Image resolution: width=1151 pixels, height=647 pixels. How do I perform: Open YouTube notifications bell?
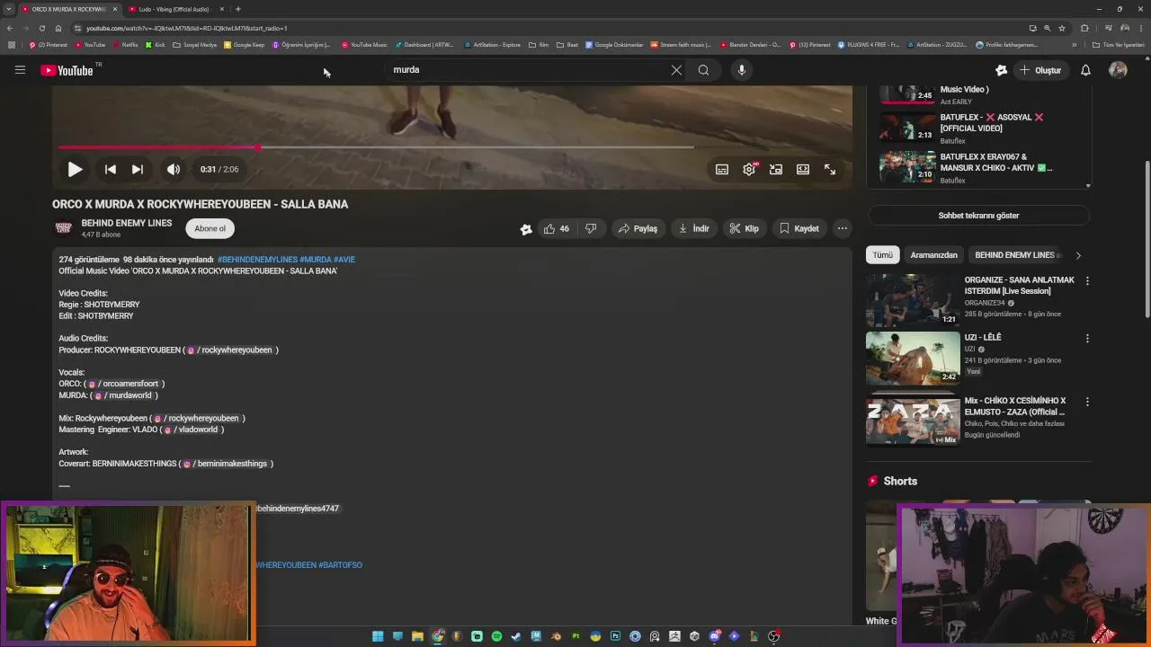[1085, 70]
